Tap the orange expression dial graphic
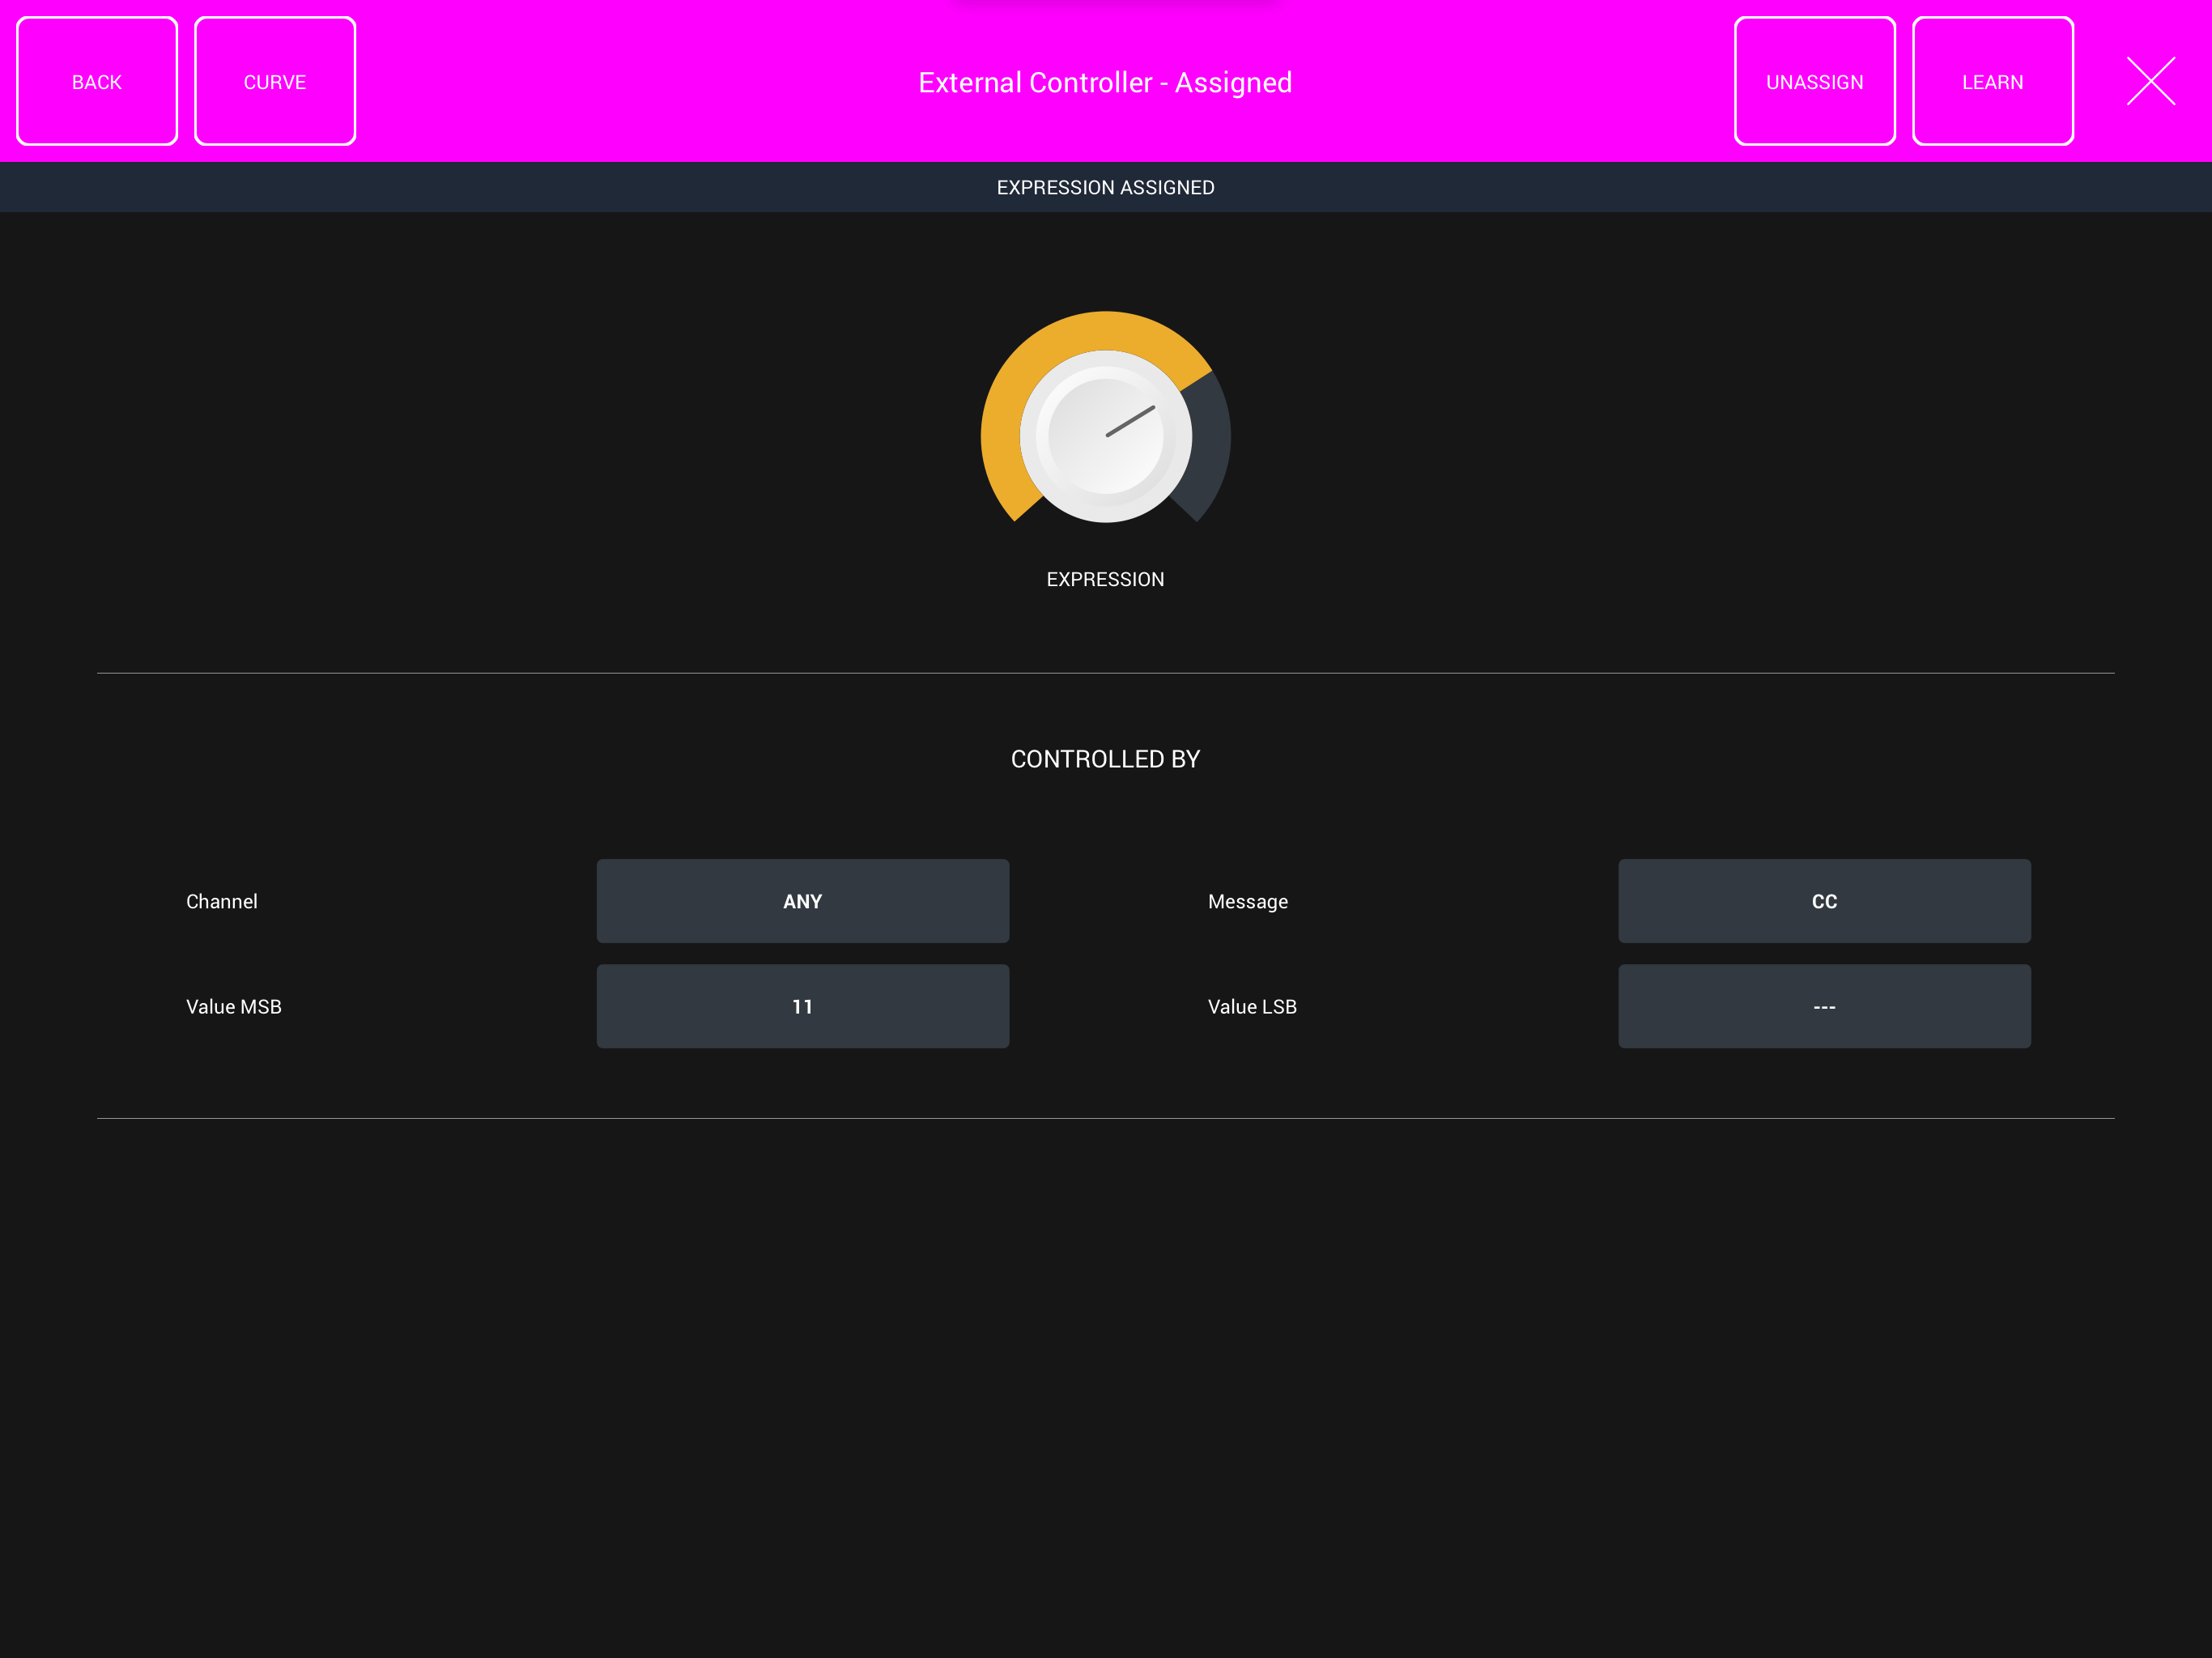The width and height of the screenshot is (2212, 1658). click(1104, 434)
